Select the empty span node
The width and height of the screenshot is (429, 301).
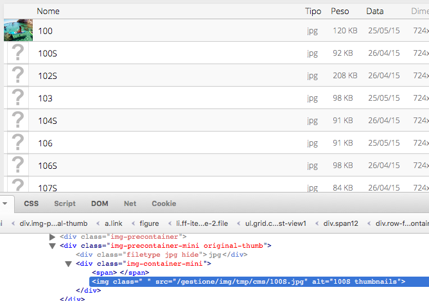coord(120,273)
